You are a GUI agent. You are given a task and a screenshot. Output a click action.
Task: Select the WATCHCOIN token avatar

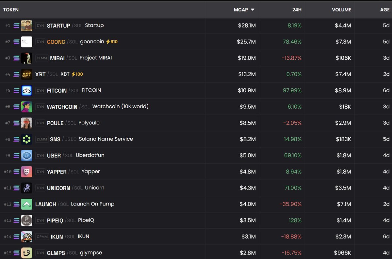27,107
